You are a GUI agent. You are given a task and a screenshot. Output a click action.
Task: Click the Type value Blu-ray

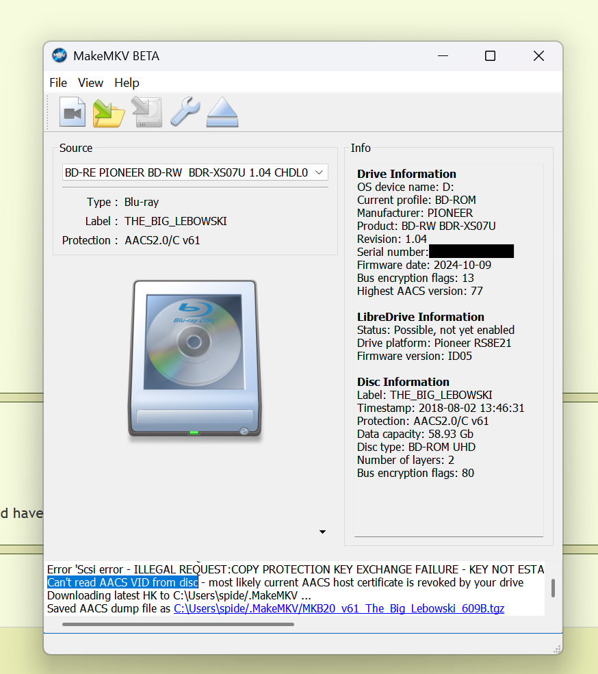142,202
